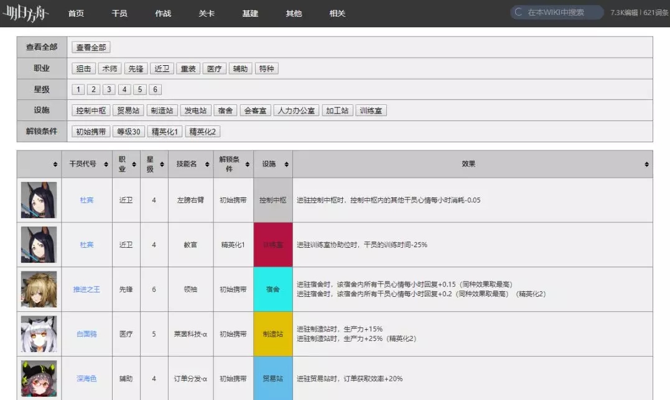Screen dimensions: 670x400
Task: Open 杜宾 avatar in 教官 row
Action: pyautogui.click(x=39, y=245)
